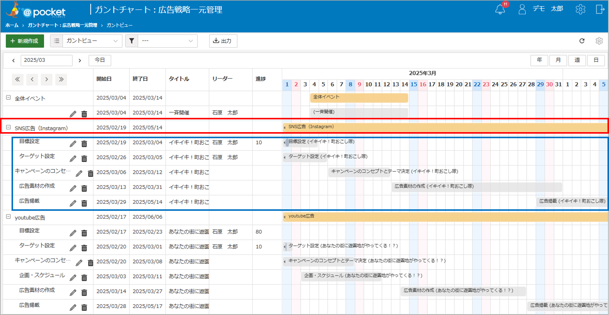The height and width of the screenshot is (315, 609).
Task: Go to next month with right chevron
Action: click(x=80, y=60)
